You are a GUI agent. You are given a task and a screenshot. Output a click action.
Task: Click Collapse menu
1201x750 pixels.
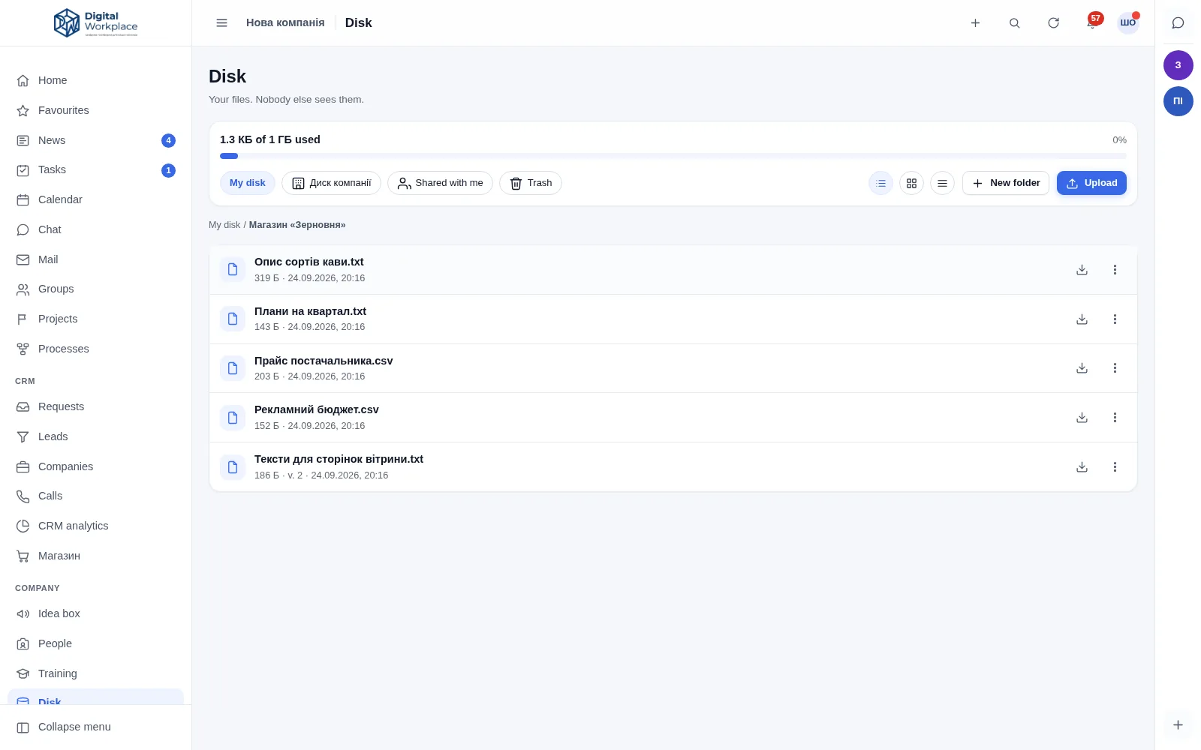[95, 727]
